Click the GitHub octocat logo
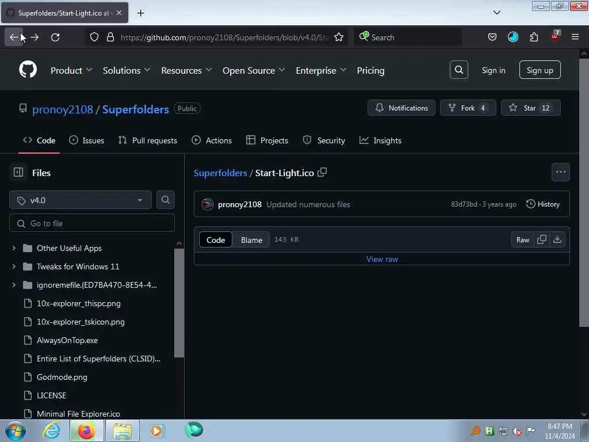The height and width of the screenshot is (442, 589). pyautogui.click(x=28, y=70)
